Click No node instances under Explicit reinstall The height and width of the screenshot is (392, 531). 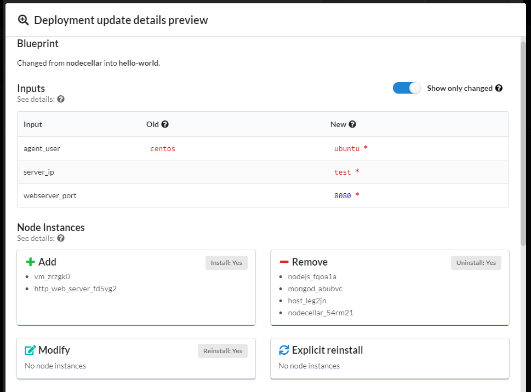click(309, 366)
